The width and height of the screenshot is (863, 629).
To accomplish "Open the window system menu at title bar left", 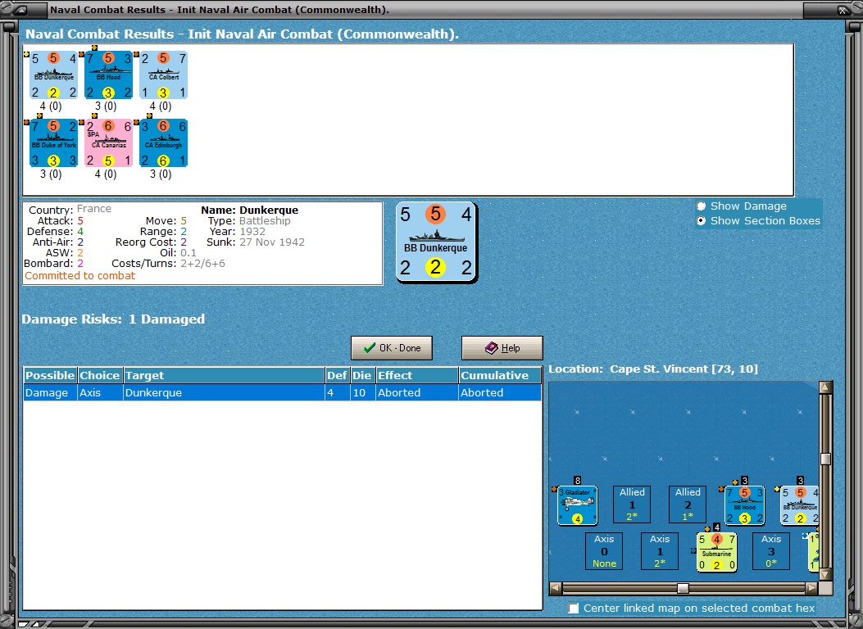I will [20, 9].
